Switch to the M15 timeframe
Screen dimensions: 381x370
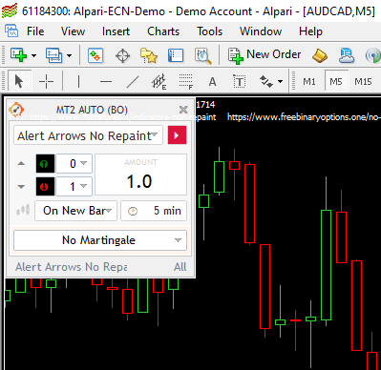pos(363,82)
